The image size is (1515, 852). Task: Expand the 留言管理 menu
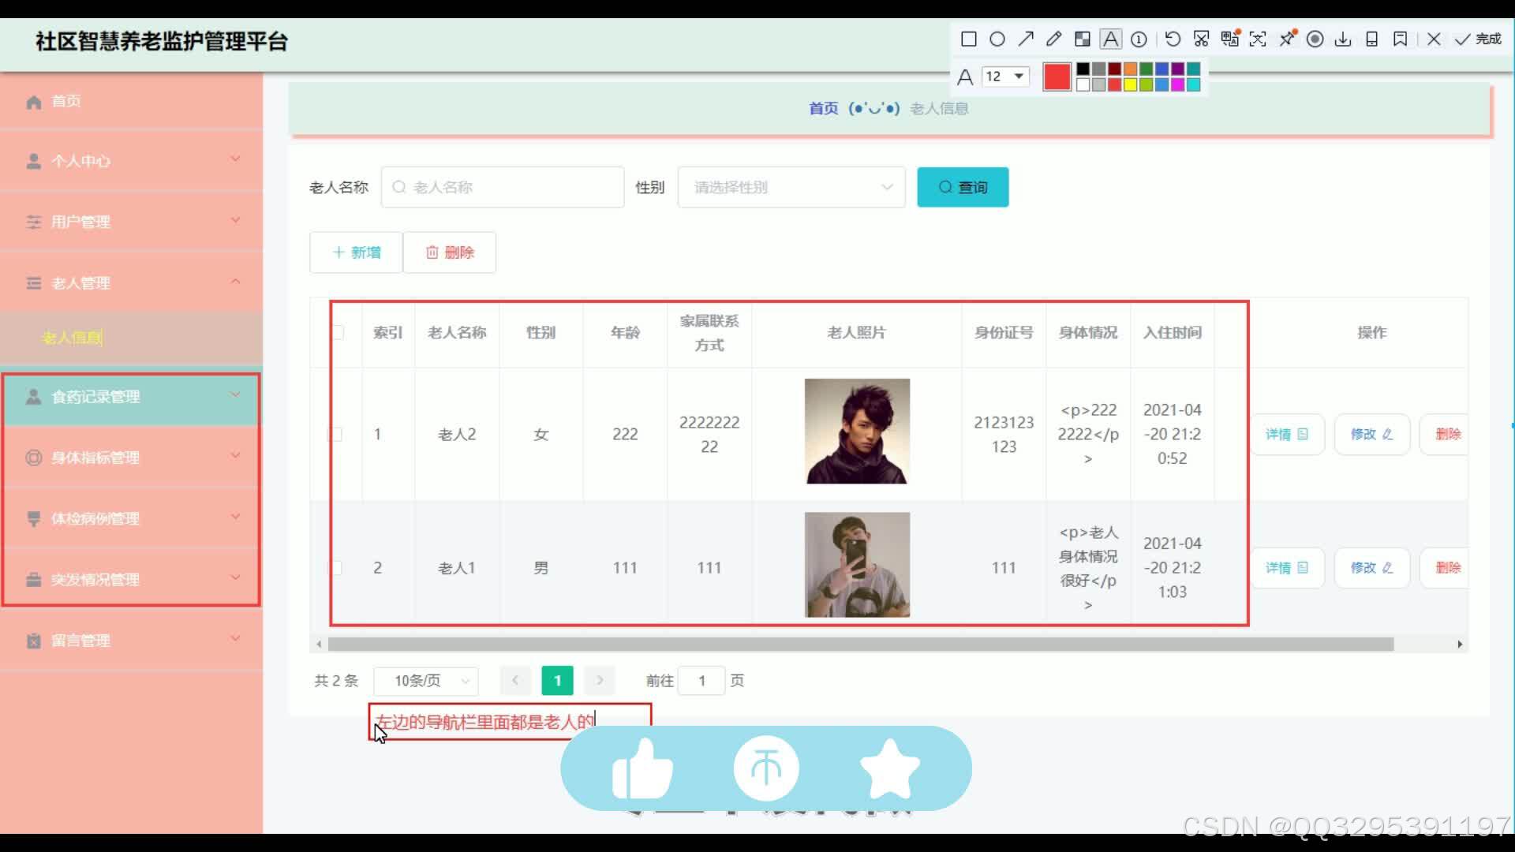[x=131, y=641]
